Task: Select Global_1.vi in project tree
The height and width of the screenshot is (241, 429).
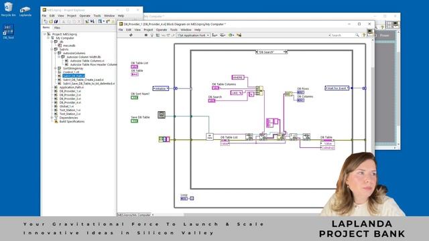Action: (66, 106)
